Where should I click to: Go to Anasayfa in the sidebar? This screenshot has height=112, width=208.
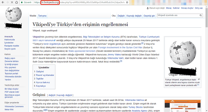tap(9, 36)
